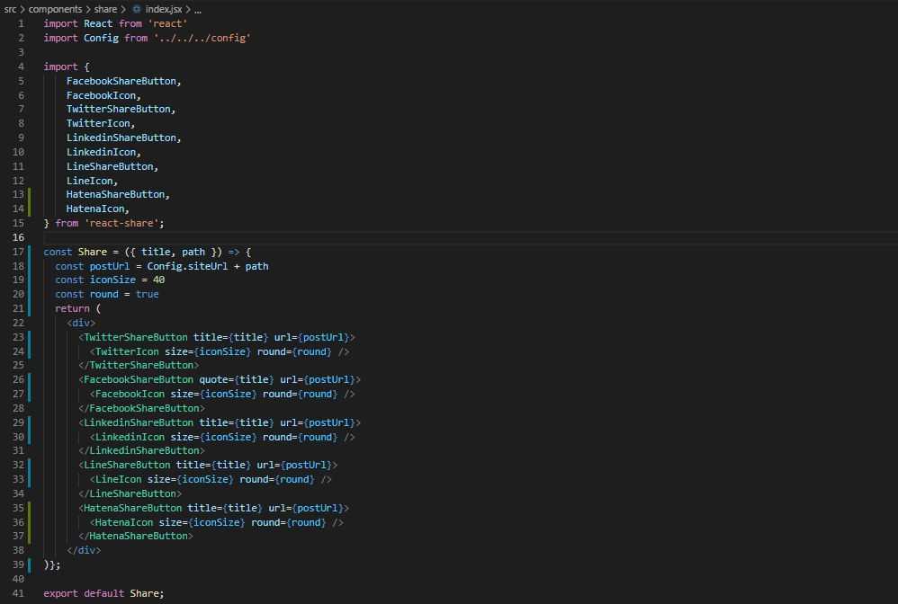Click the 'index.jsx' breadcrumb file name

pos(163,9)
